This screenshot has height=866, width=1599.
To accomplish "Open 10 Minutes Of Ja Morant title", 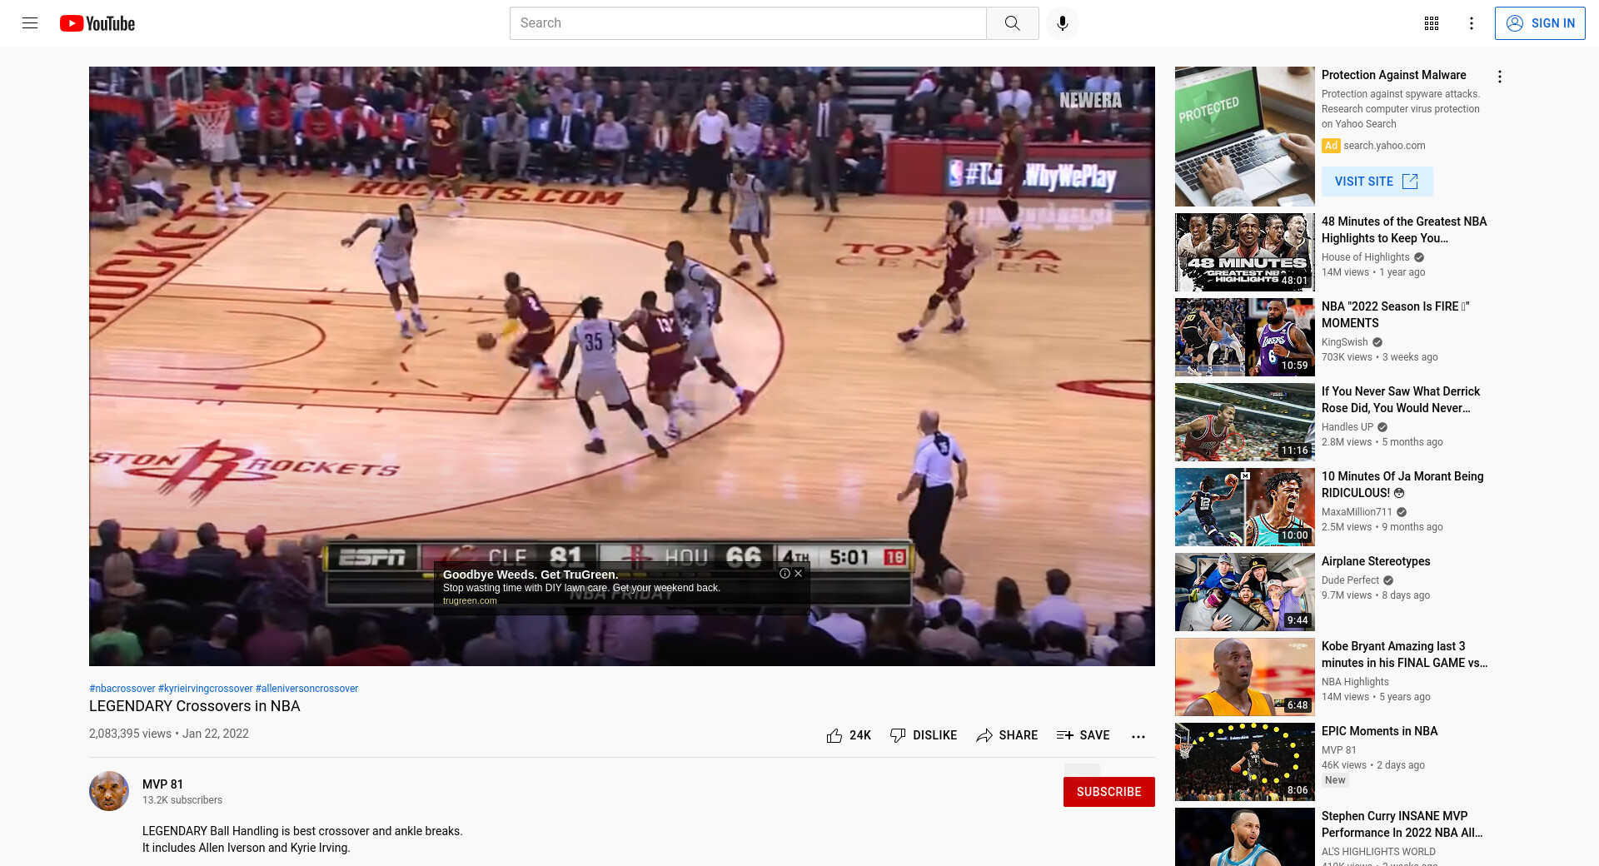I will pos(1402,485).
